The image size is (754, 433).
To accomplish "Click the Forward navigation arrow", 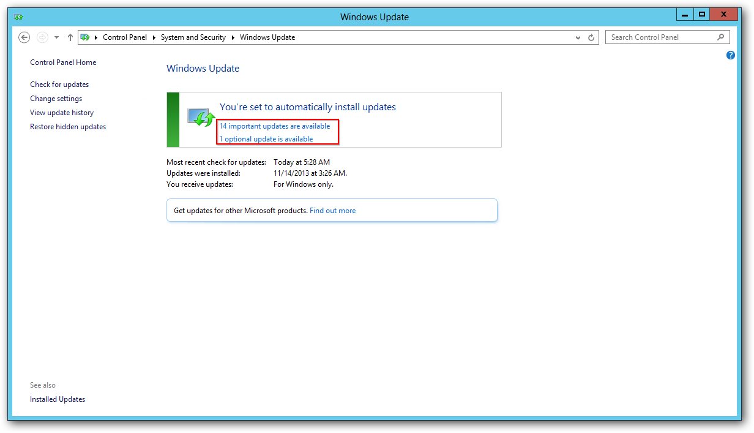I will (42, 37).
